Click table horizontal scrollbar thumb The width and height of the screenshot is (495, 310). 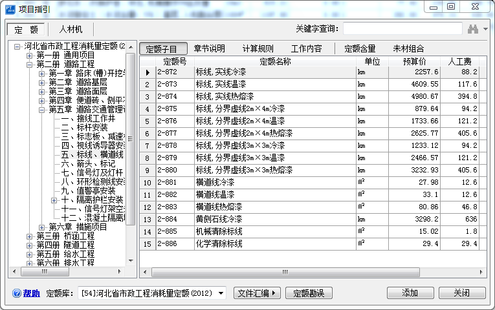pyautogui.click(x=285, y=272)
